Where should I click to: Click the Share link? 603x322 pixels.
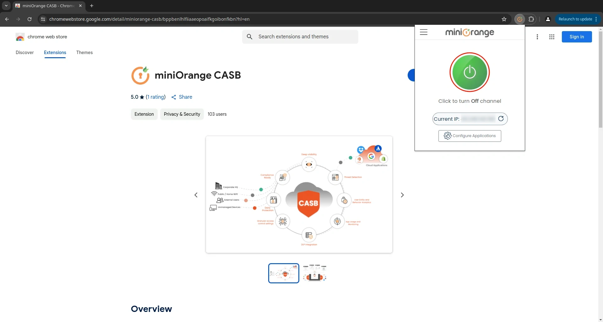pos(182,97)
